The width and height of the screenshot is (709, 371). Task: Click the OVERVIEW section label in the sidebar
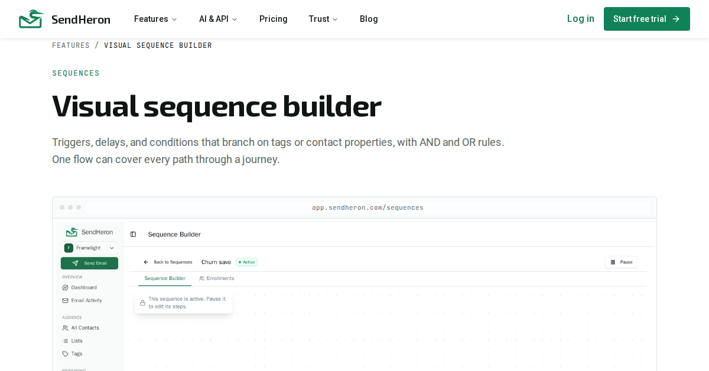point(72,277)
